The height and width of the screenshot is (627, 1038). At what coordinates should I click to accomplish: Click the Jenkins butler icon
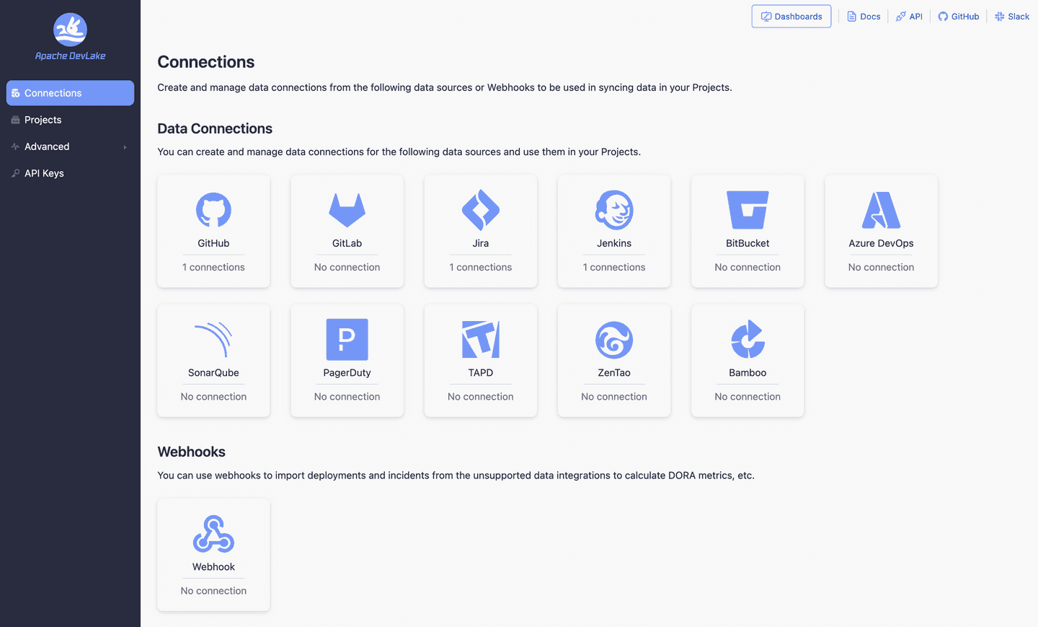click(x=614, y=210)
